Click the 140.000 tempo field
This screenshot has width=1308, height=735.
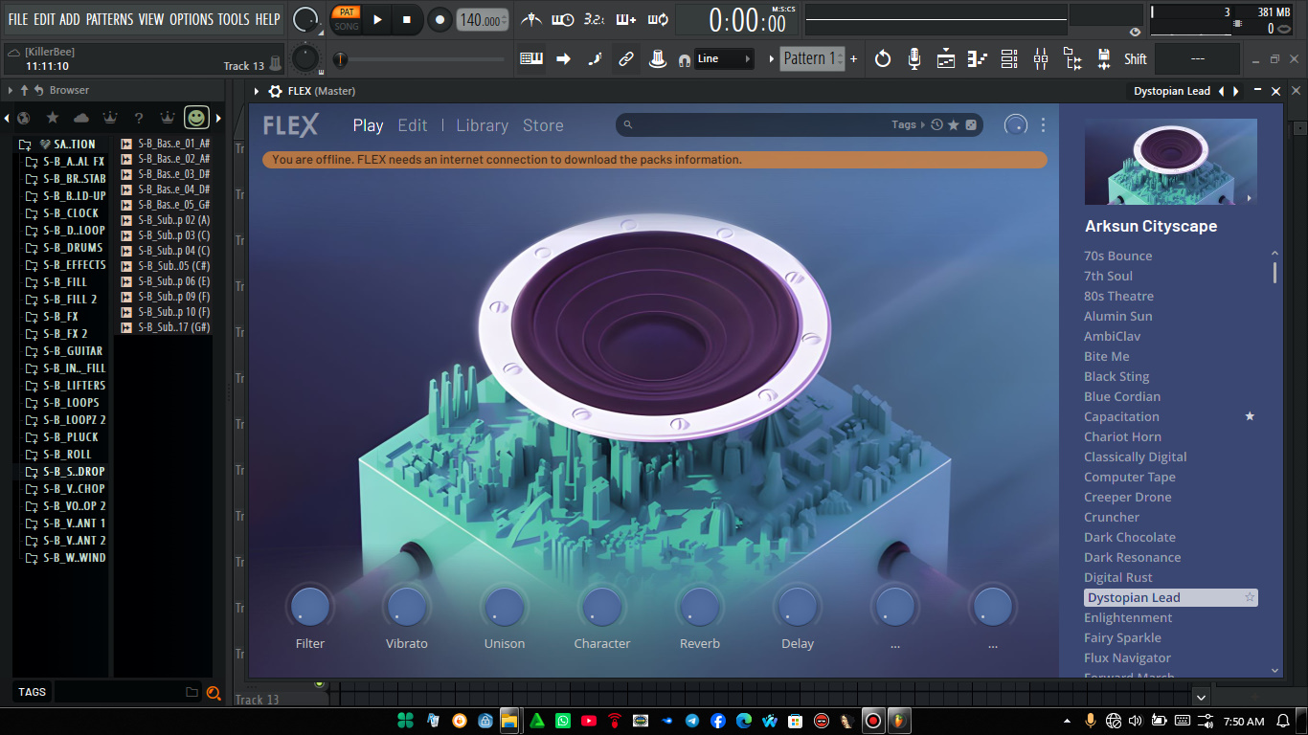482,20
